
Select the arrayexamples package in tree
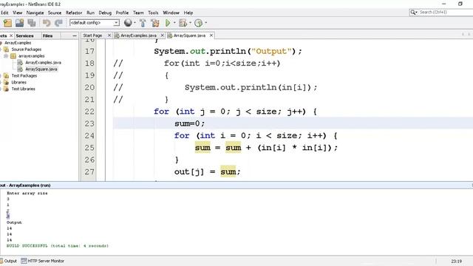pos(31,56)
